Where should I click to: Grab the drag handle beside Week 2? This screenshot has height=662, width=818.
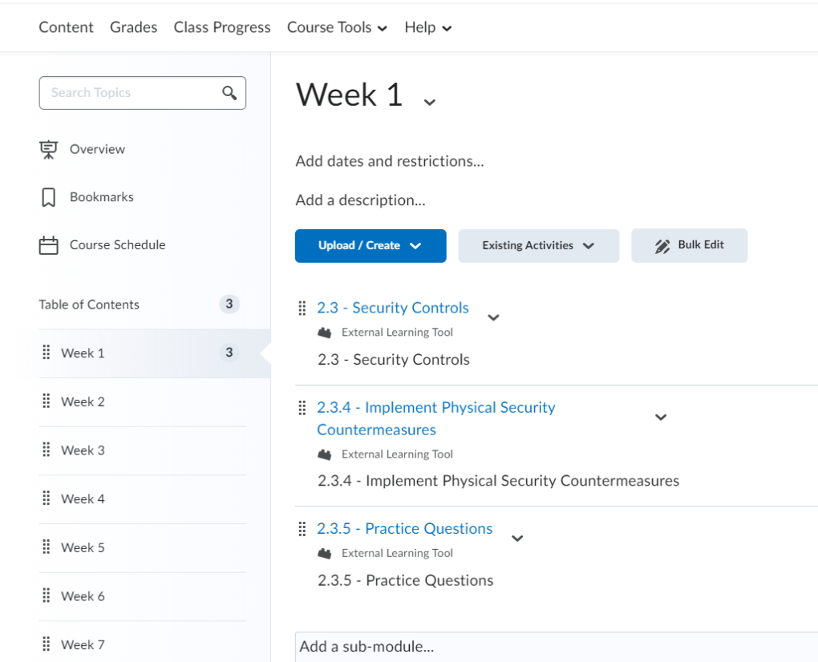point(46,402)
